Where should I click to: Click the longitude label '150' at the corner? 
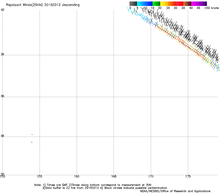tap(2, 176)
